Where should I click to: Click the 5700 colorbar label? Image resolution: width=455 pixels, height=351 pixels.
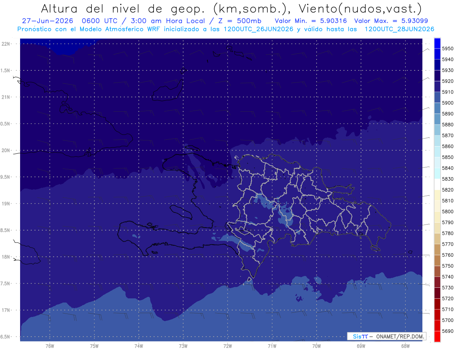click(448, 320)
